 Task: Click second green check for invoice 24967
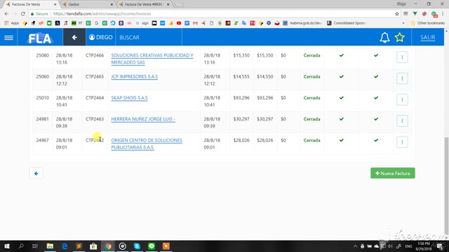(376, 140)
